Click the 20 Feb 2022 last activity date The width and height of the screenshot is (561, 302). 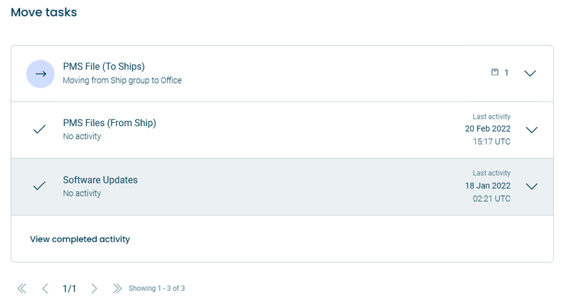pyautogui.click(x=487, y=129)
